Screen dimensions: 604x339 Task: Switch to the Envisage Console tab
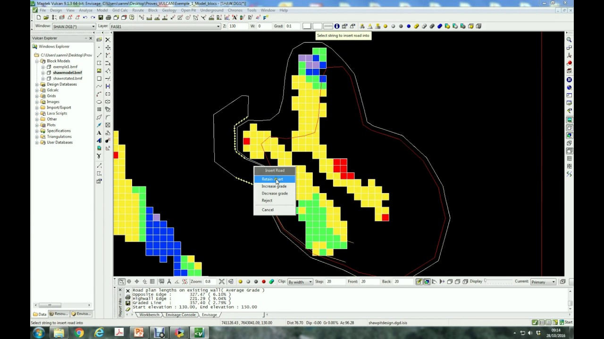(x=180, y=315)
